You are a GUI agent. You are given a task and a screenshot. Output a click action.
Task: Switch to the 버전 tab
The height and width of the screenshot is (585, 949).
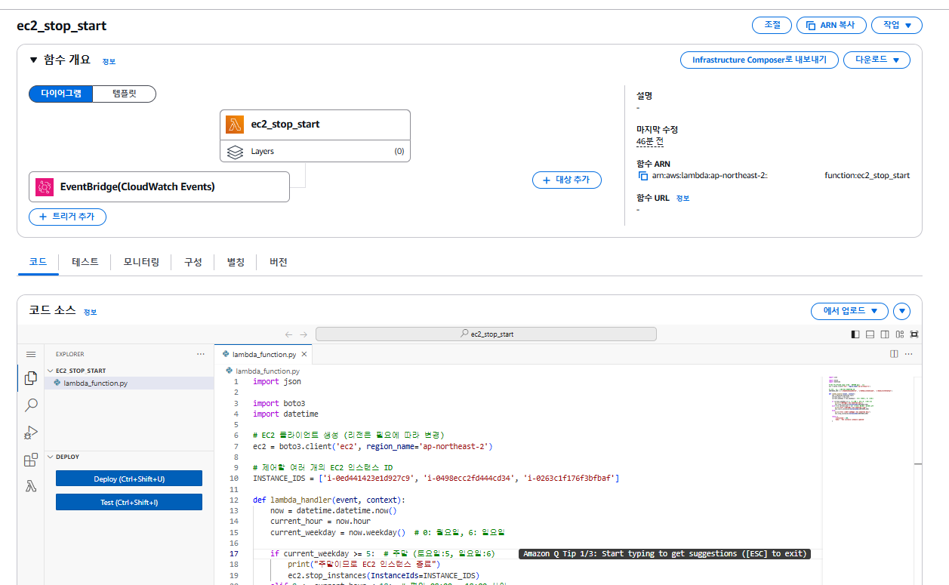pyautogui.click(x=279, y=262)
